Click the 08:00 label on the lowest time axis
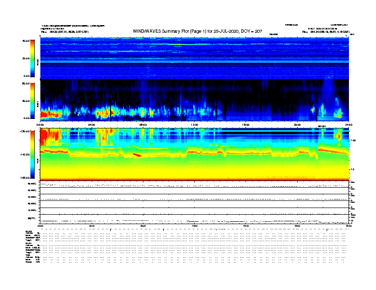376x290 pixels. click(x=143, y=226)
